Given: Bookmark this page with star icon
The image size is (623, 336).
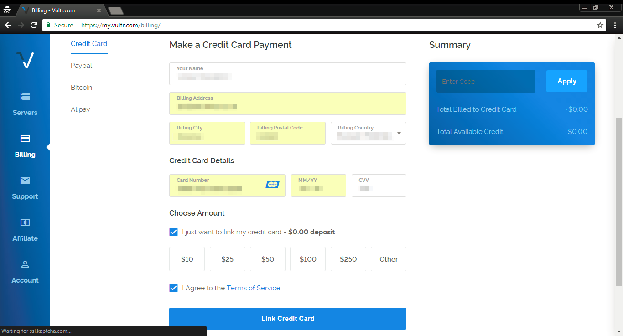Looking at the screenshot, I should [x=600, y=26].
